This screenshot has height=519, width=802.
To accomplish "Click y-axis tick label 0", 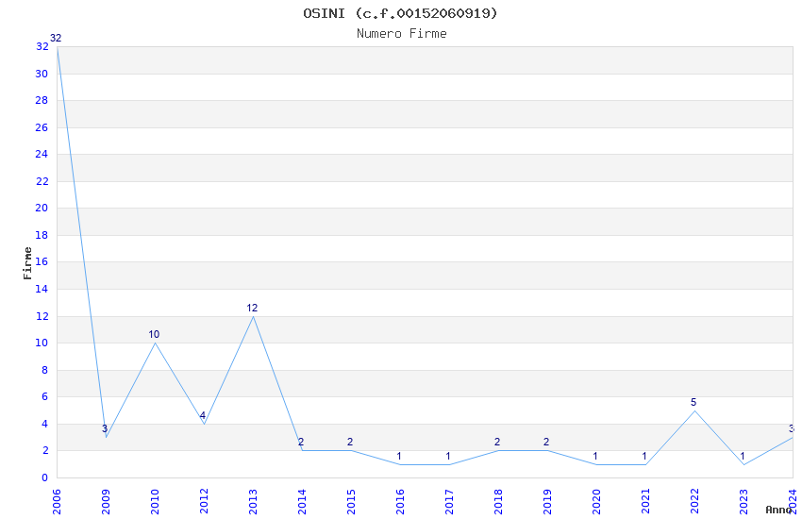I will (x=45, y=477).
